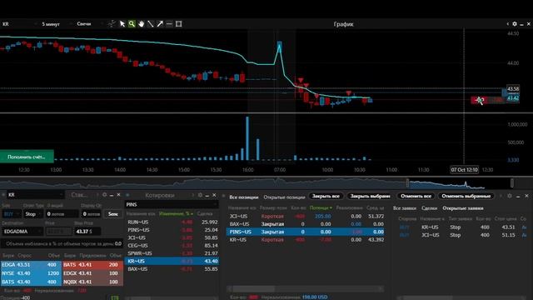Sort positions by Потенци column header
Image resolution: width=533 pixels, height=300 pixels.
coord(320,207)
